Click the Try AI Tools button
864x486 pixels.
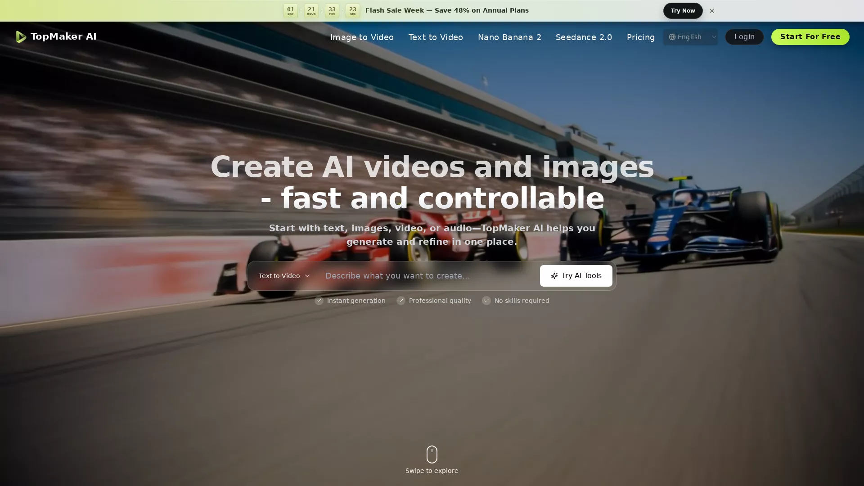pyautogui.click(x=576, y=276)
